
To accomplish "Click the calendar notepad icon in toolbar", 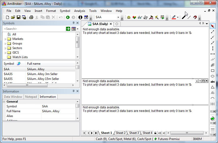I will 86,17.
